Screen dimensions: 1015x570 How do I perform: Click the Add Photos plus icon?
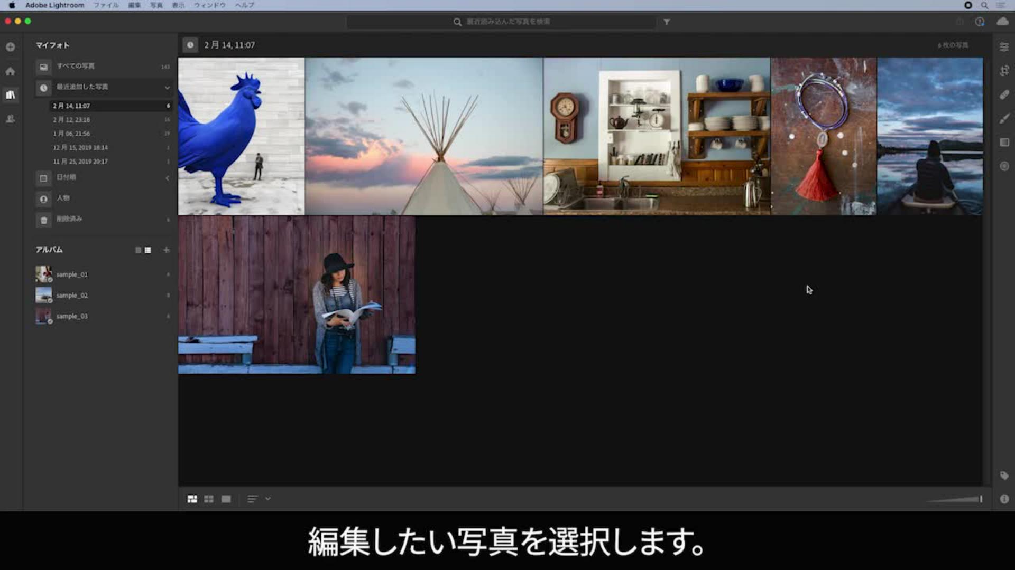pos(10,47)
